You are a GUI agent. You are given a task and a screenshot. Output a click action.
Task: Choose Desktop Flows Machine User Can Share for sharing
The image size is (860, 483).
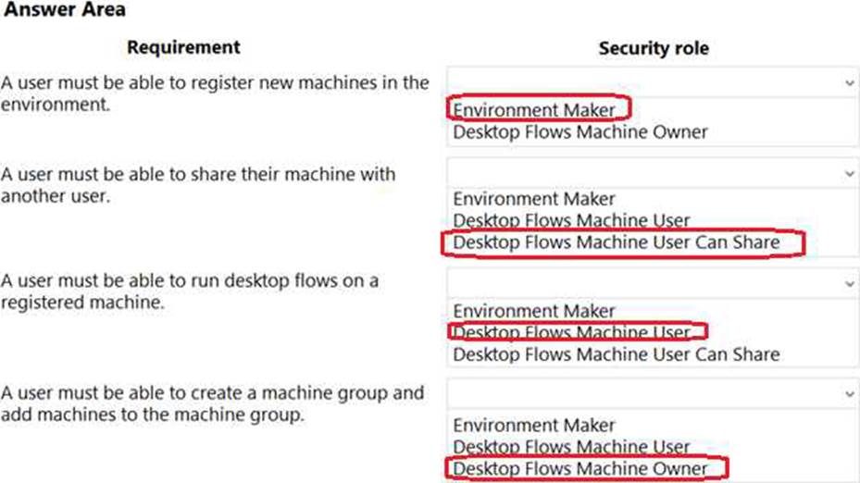(617, 241)
